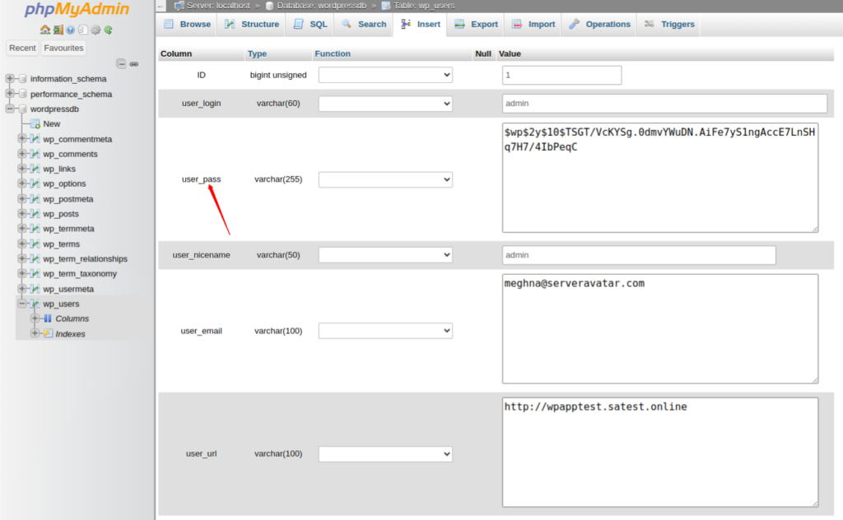The image size is (843, 520).
Task: Open the Operations tab
Action: [599, 24]
